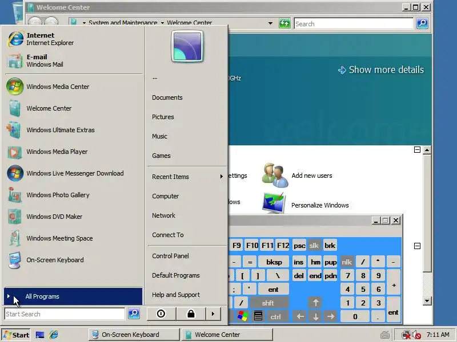Viewport: 457px width, 342px height.
Task: Click scrollbar up arrow in Welcome Center
Action: tap(427, 150)
